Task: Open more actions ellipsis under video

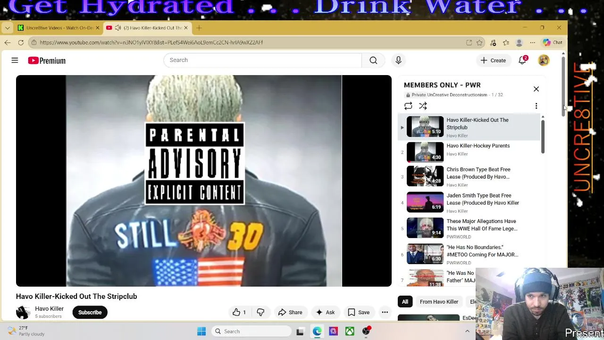Action: click(x=385, y=312)
